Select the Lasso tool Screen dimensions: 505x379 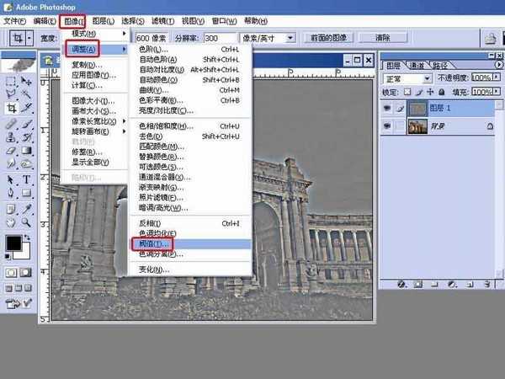11,93
